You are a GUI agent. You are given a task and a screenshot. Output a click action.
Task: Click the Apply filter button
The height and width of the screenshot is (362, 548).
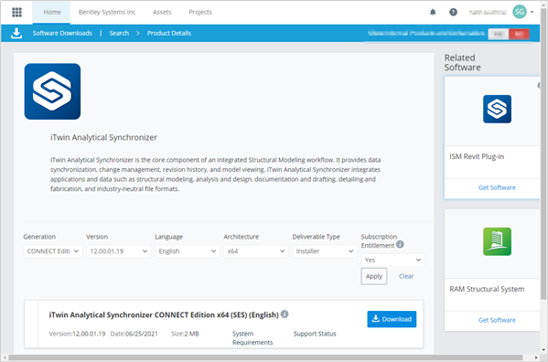tap(374, 276)
